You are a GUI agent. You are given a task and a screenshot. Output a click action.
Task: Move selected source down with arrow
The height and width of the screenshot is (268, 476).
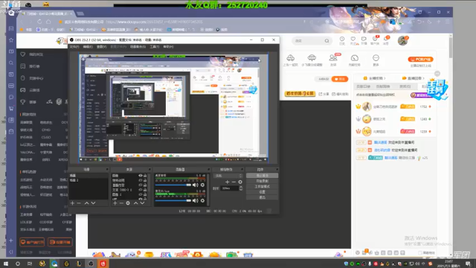[142, 203]
